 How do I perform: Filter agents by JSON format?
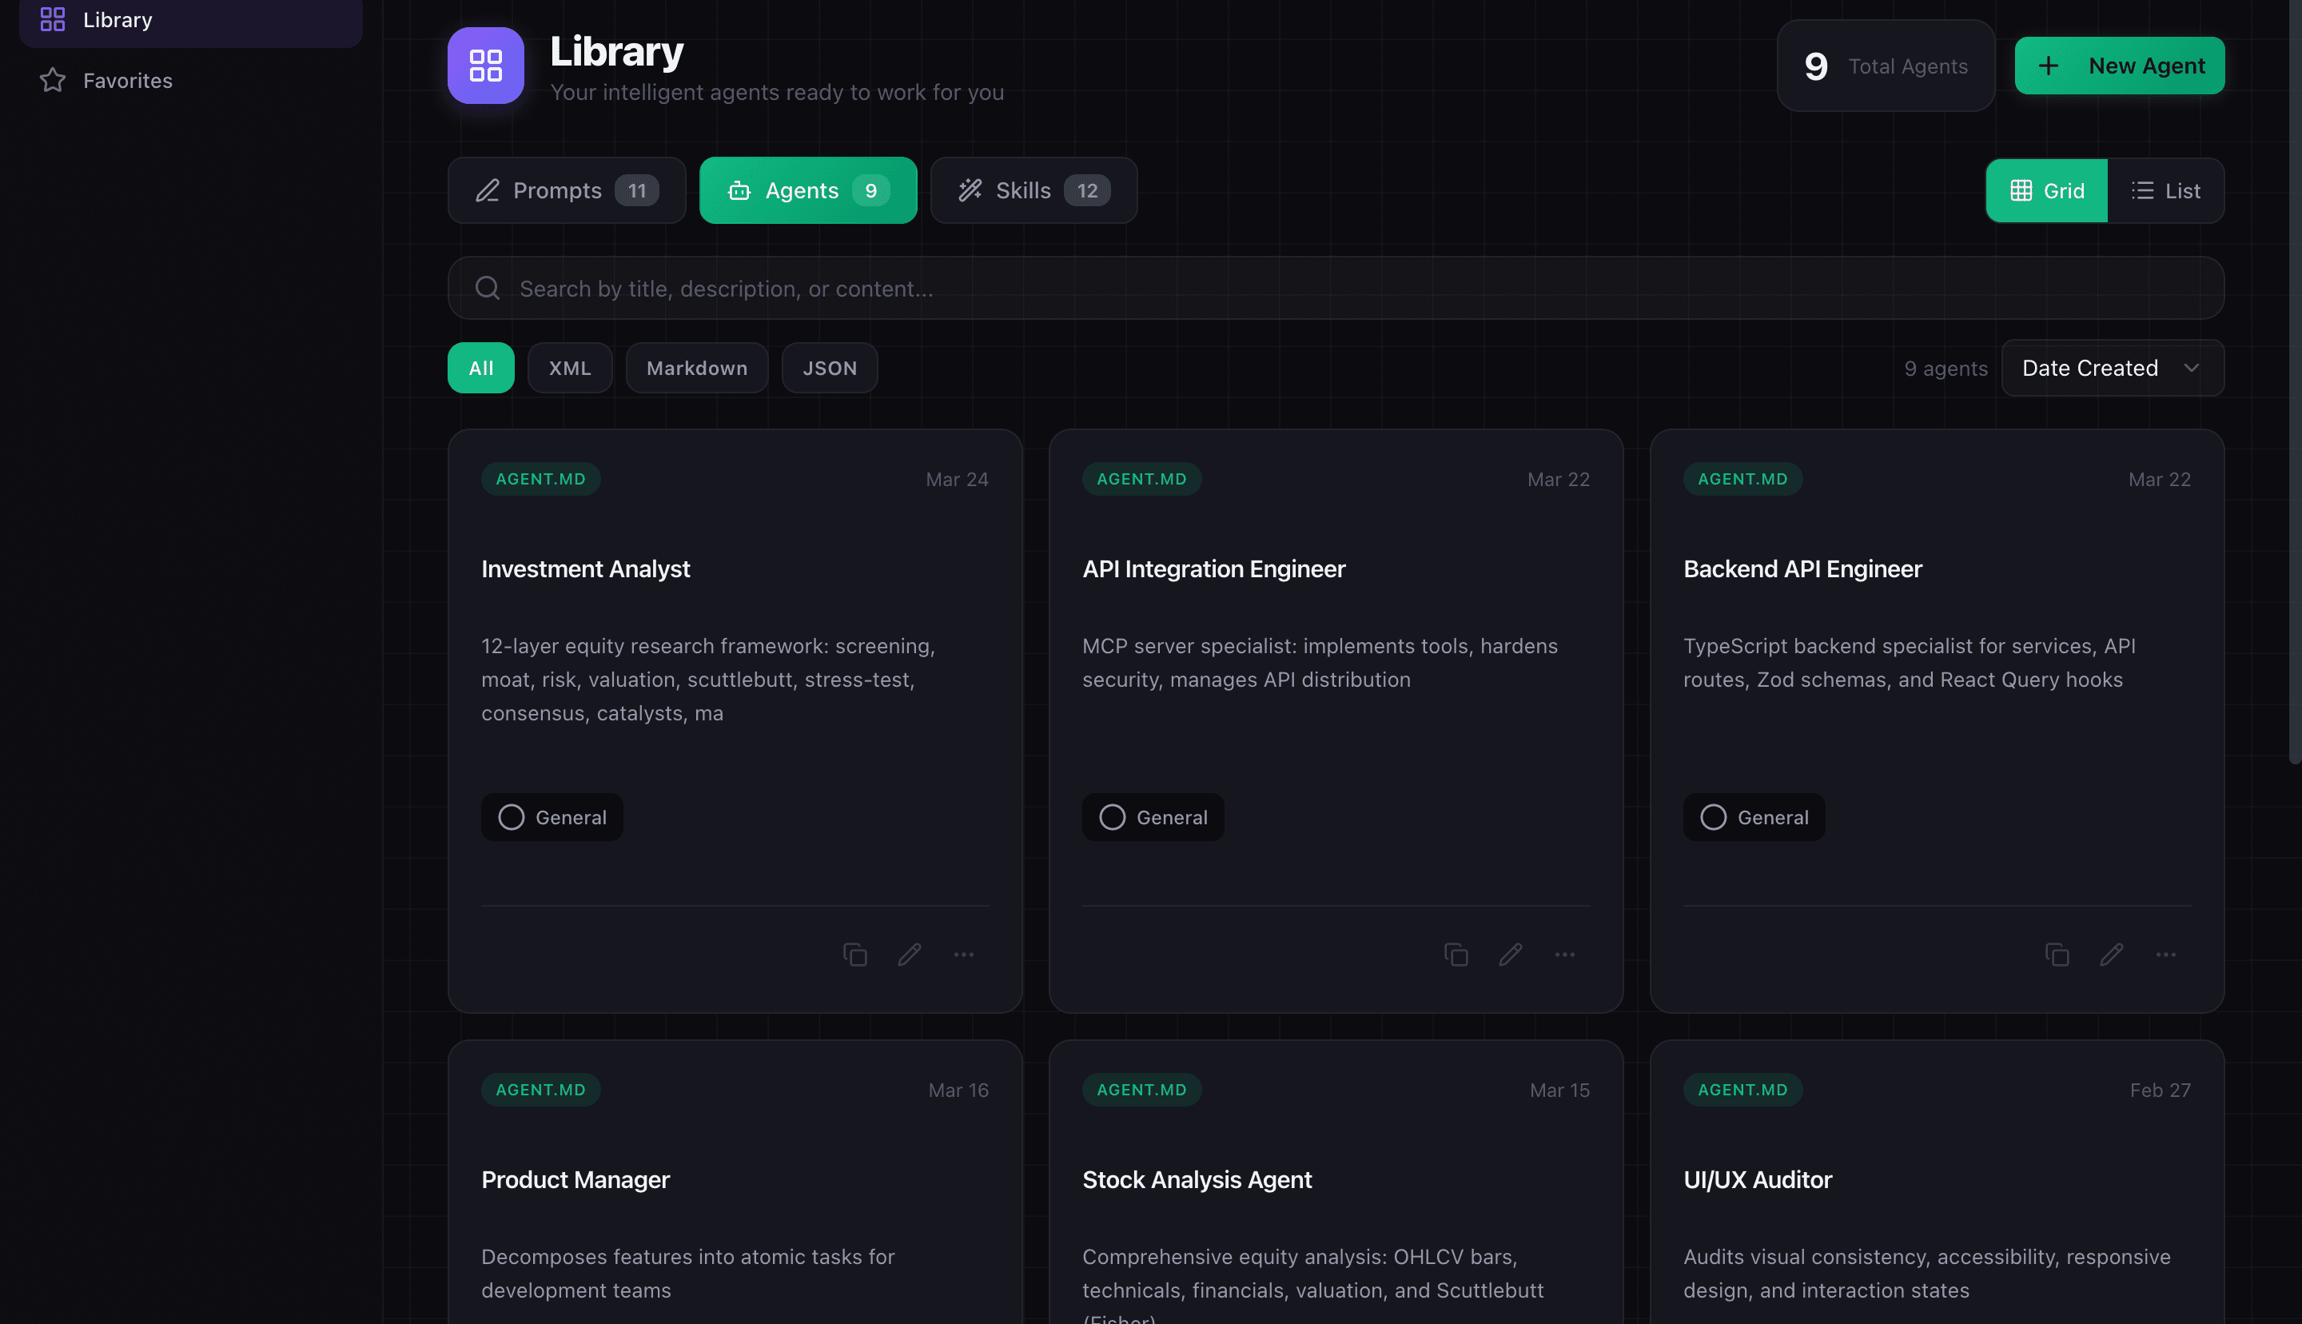[x=830, y=369]
